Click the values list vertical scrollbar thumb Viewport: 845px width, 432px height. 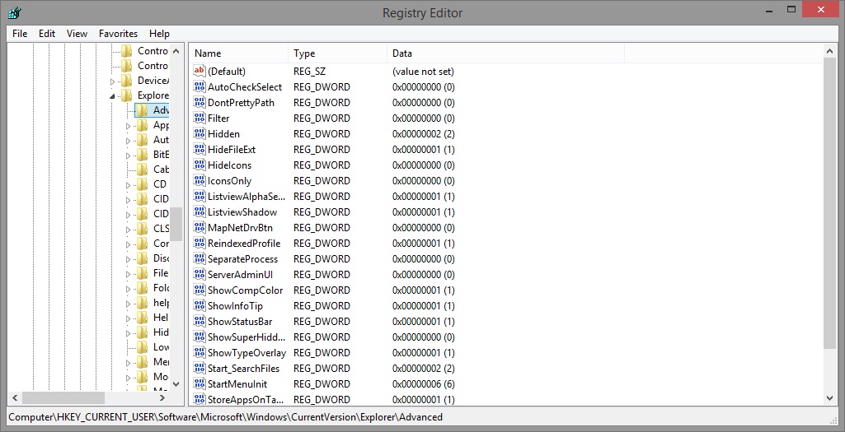[830, 204]
